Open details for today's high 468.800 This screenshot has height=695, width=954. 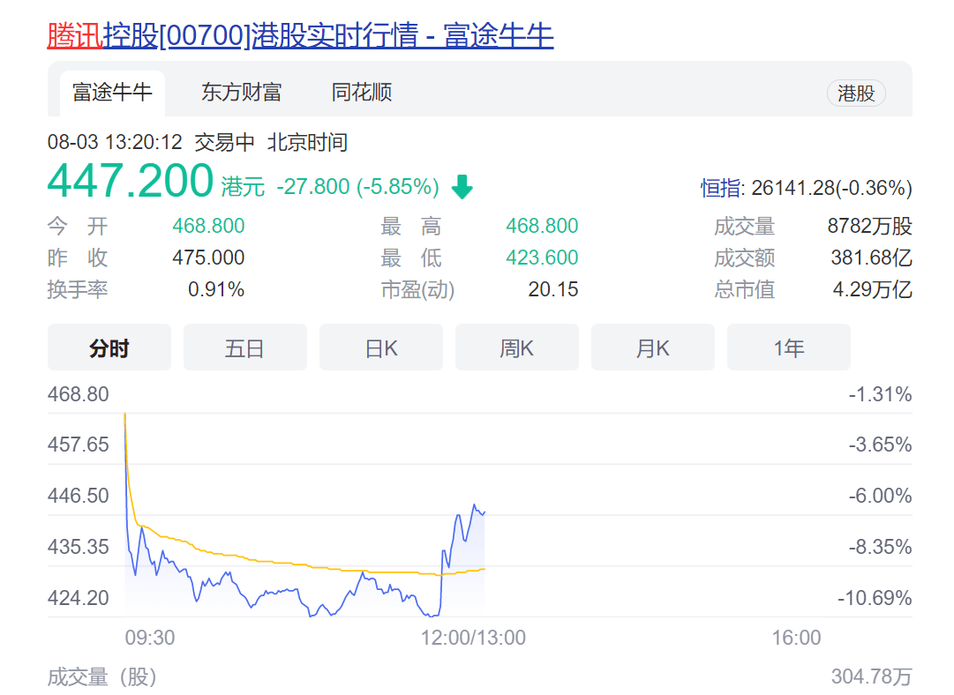(541, 226)
